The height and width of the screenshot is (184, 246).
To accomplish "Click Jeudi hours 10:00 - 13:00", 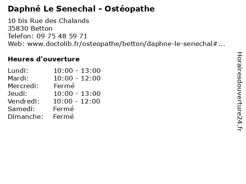I will pos(77,94).
